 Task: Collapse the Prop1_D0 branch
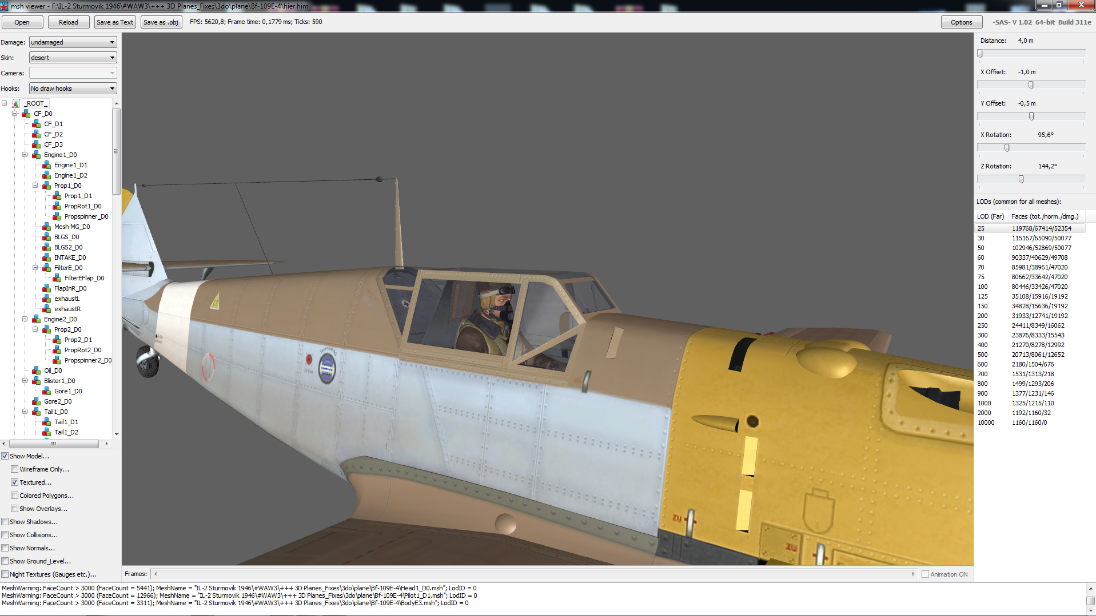(x=35, y=186)
